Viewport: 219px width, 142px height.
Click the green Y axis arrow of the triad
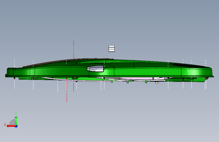(16, 121)
